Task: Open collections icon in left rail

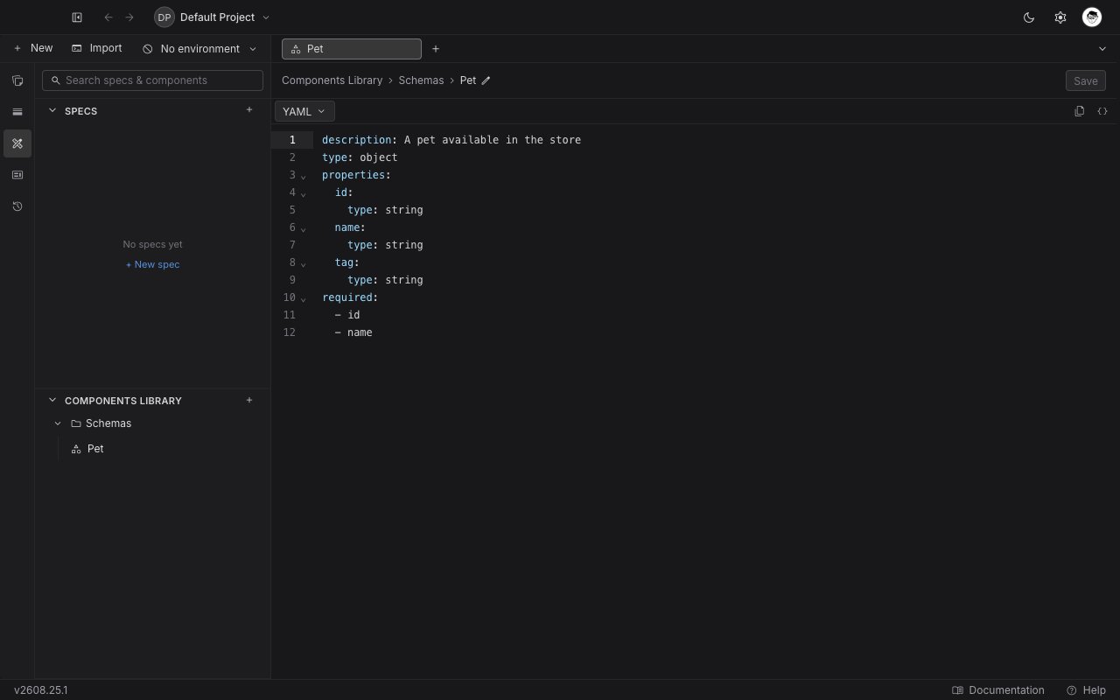Action: point(17,80)
